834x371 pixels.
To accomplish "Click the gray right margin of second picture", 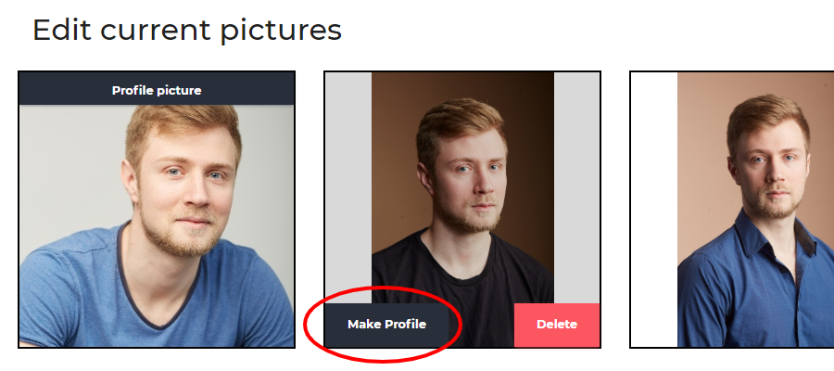I will [x=576, y=185].
